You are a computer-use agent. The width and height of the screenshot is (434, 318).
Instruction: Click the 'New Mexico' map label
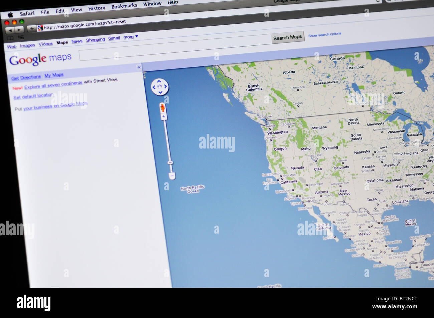click(x=344, y=192)
